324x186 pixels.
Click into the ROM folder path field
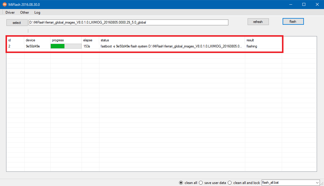pyautogui.click(x=128, y=22)
